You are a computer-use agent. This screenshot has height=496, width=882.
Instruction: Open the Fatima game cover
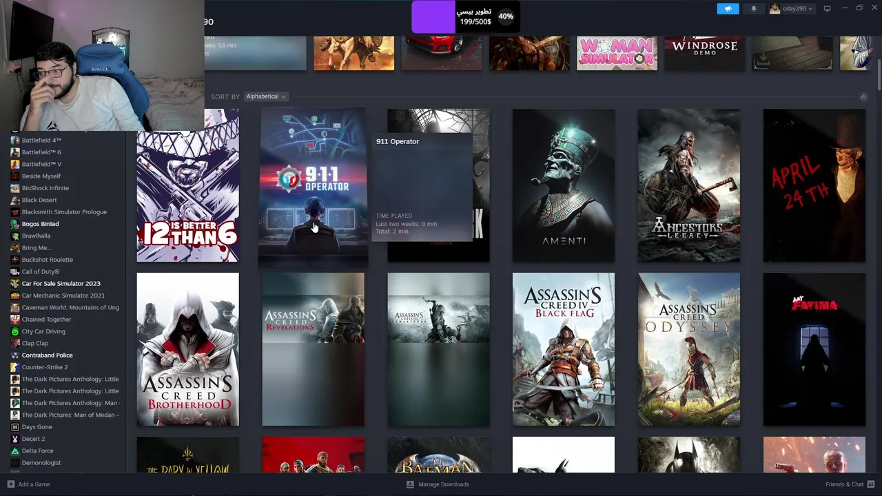coord(814,349)
